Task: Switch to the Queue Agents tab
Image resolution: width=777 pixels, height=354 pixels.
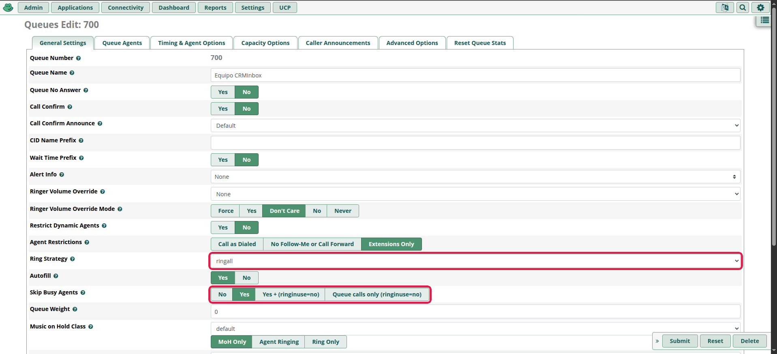Action: (x=122, y=43)
